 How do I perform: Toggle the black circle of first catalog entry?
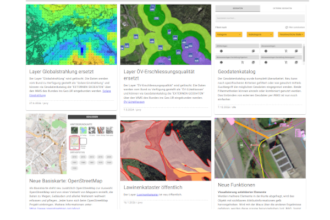(221, 51)
